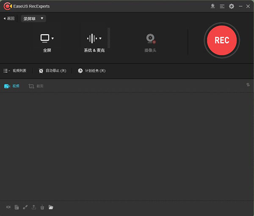Expand the 全屏 recording area dropdown arrow

[x=52, y=39]
